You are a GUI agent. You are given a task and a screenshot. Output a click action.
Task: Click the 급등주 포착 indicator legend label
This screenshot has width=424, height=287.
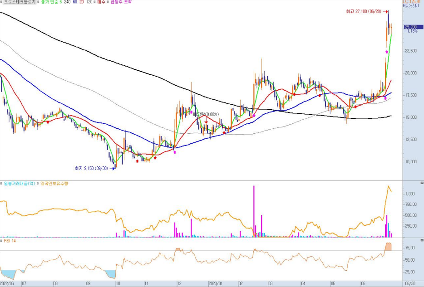coord(121,2)
